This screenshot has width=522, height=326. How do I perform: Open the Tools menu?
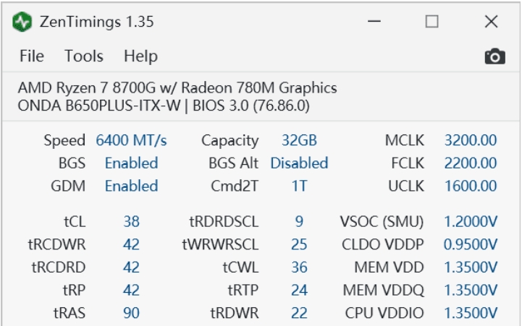click(x=84, y=56)
